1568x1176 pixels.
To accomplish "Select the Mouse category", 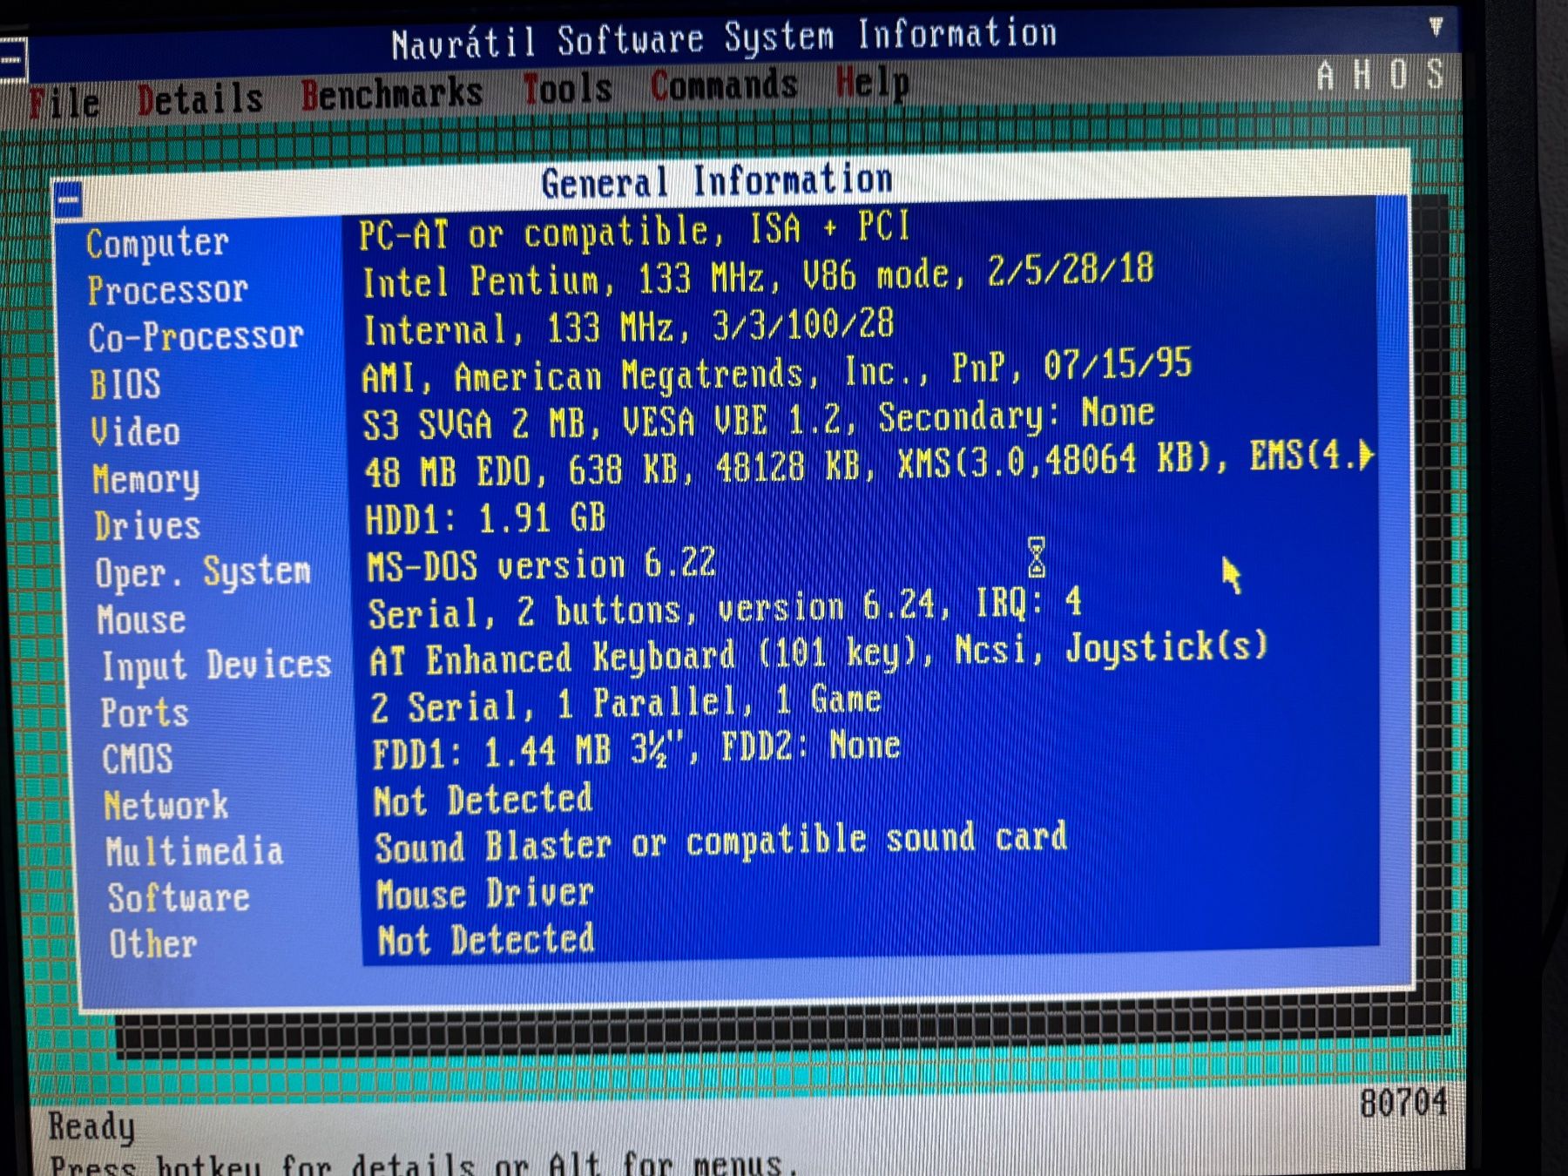I will [x=141, y=619].
